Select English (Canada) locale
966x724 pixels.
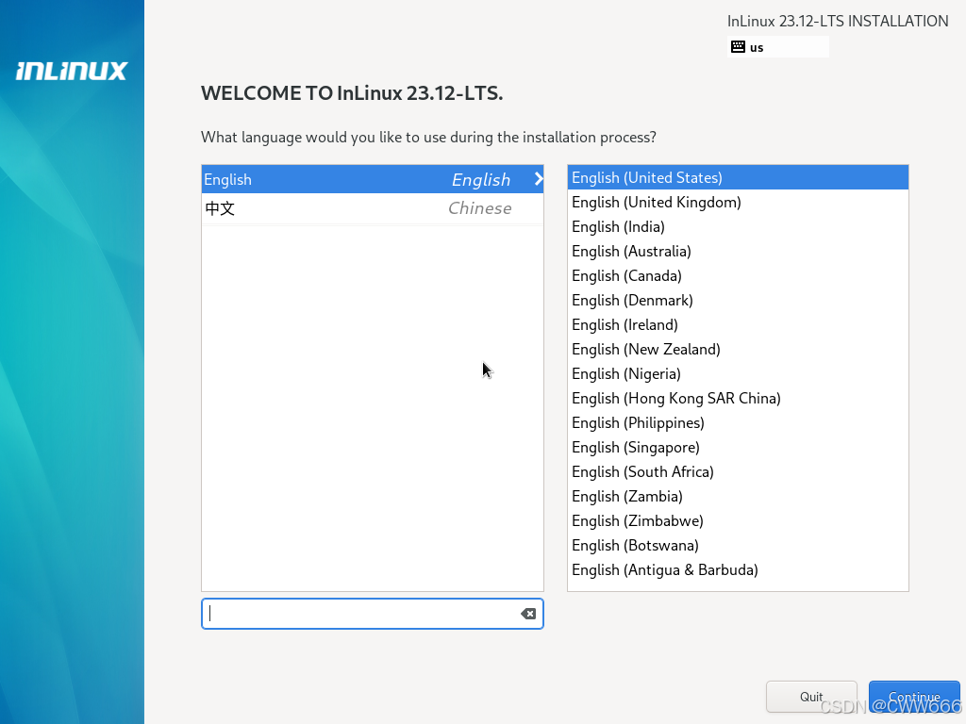point(626,275)
